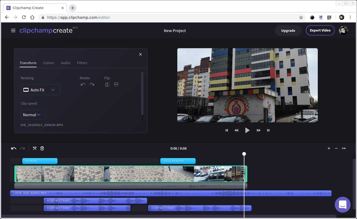Redo the timeline action

(x=23, y=148)
